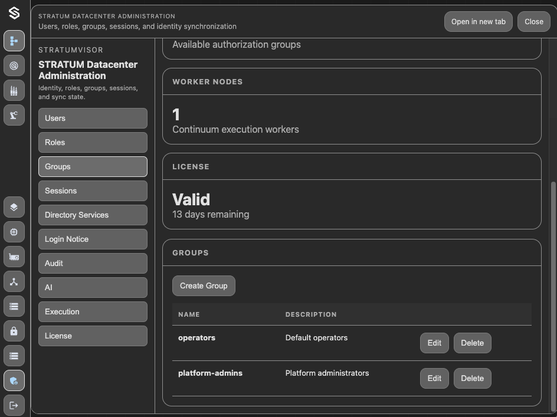Click the Create Group button
The width and height of the screenshot is (557, 417).
click(204, 285)
